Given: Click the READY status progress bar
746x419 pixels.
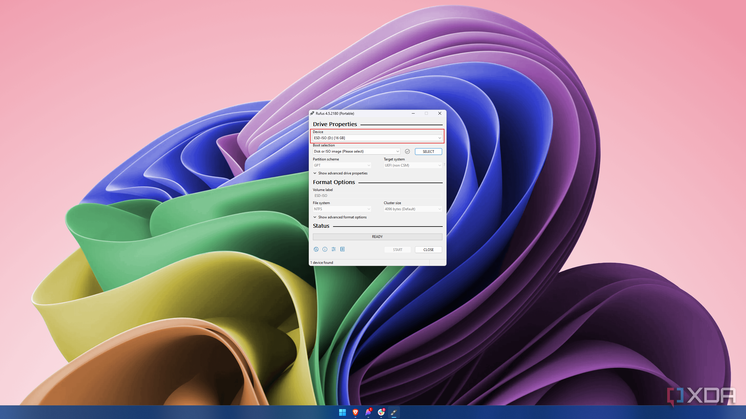Looking at the screenshot, I should 377,237.
